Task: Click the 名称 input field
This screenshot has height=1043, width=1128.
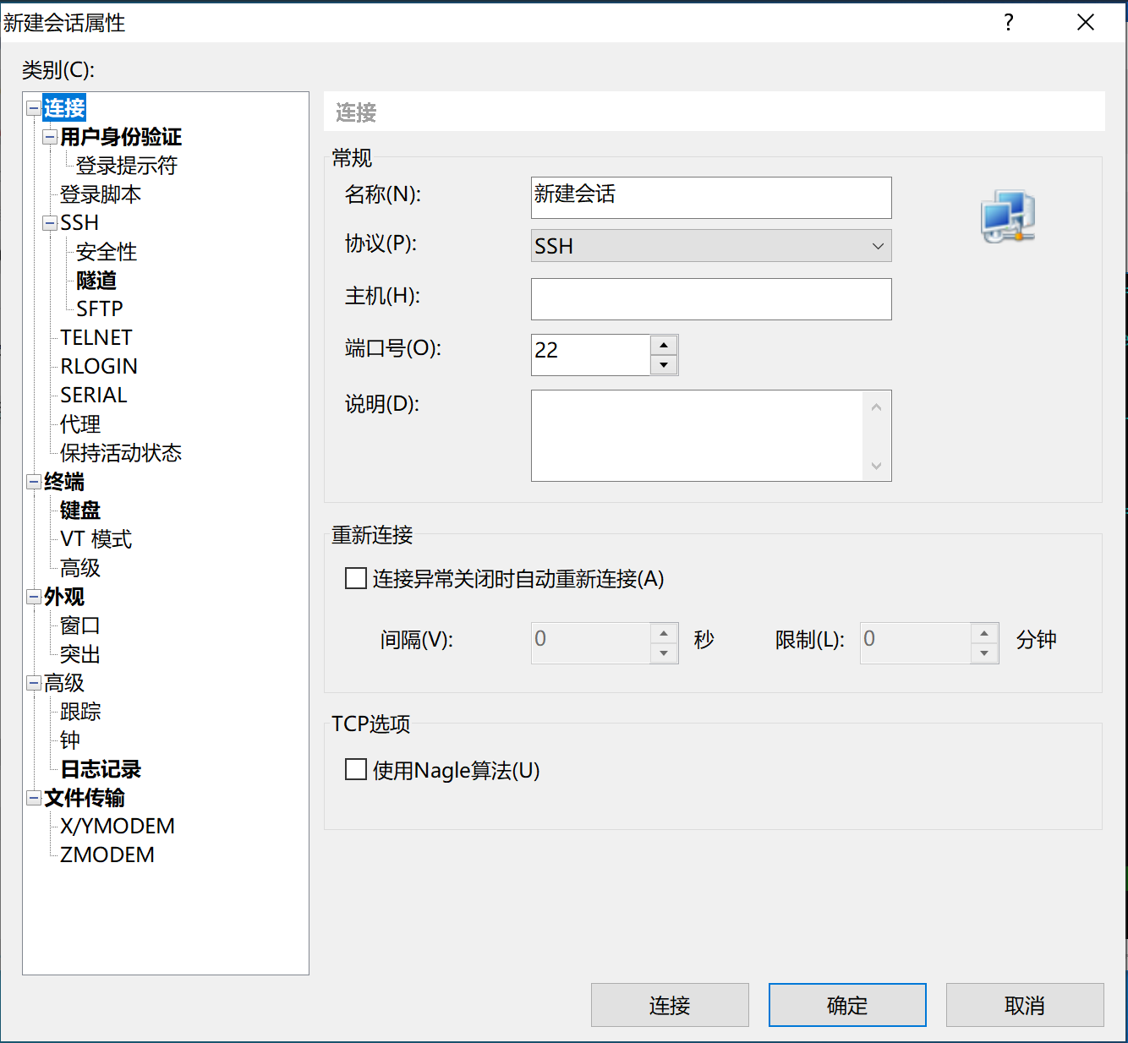Action: (711, 198)
